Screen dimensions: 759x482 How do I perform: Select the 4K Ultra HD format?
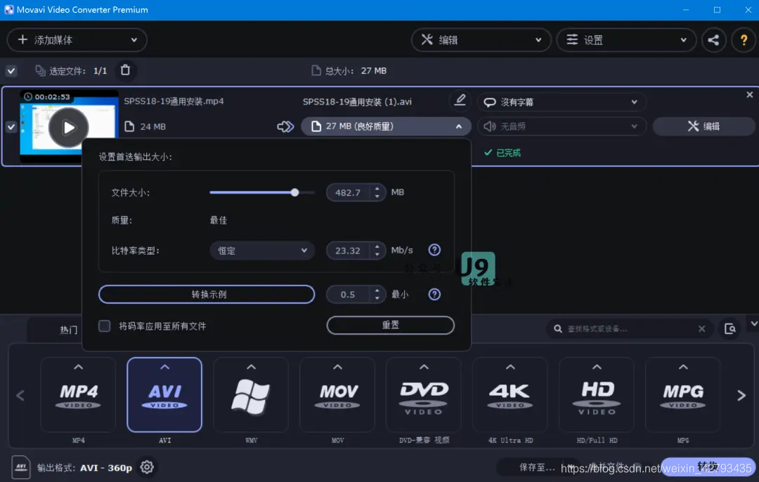coord(510,395)
